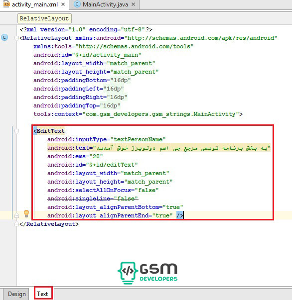Click the deprecated android:singleLine attribute

93,199
